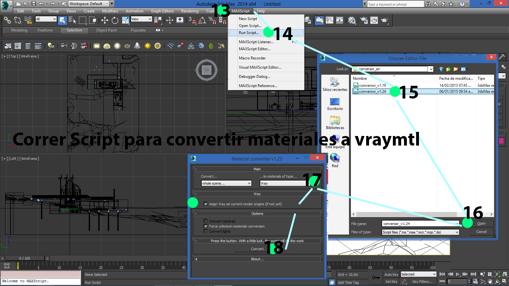This screenshot has height=286, width=509.
Task: Activate the Select and Move tool
Action: (x=105, y=20)
